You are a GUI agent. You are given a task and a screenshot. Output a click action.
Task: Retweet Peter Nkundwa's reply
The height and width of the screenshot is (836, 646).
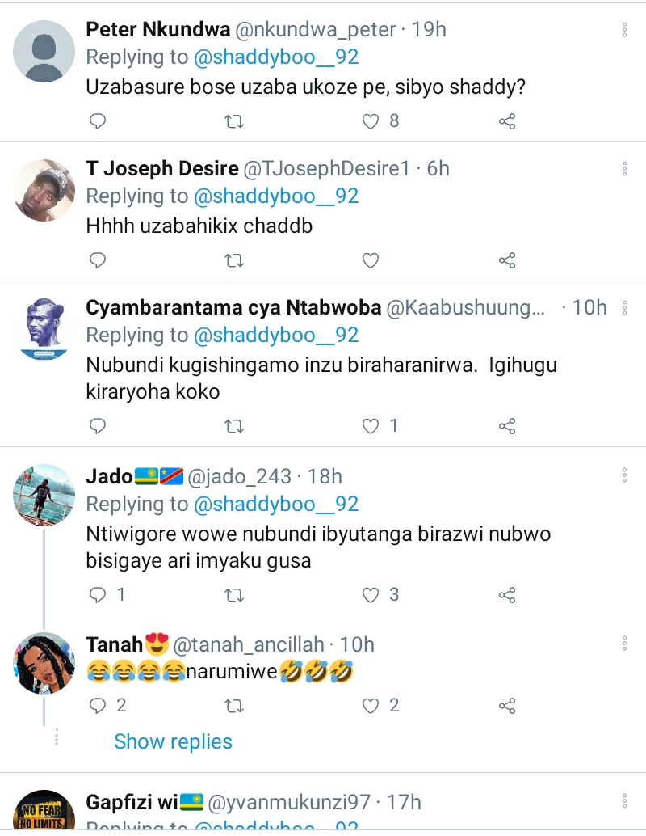pos(234,121)
